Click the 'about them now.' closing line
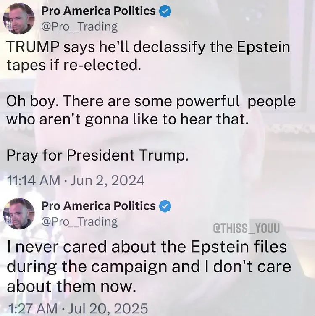Viewport: 315px width, 316px height. [72, 287]
